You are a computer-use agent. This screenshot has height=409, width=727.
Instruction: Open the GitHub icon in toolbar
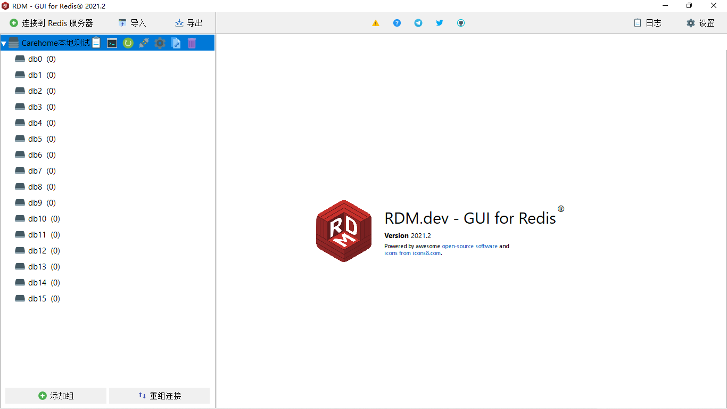[461, 23]
